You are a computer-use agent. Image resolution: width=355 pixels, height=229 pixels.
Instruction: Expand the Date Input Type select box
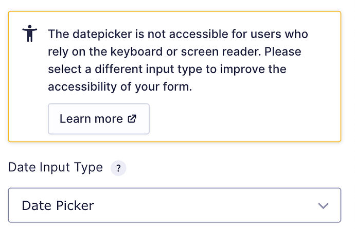tap(174, 205)
